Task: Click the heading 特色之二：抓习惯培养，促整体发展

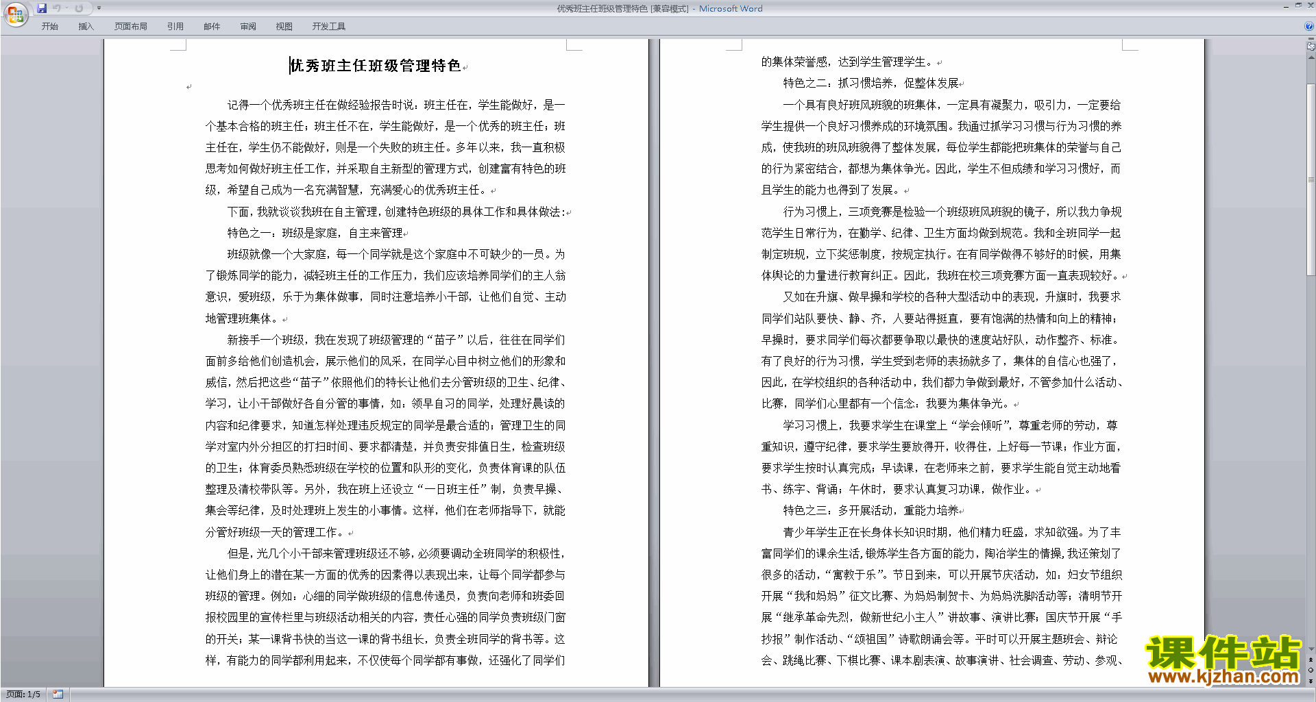Action: pyautogui.click(x=871, y=84)
